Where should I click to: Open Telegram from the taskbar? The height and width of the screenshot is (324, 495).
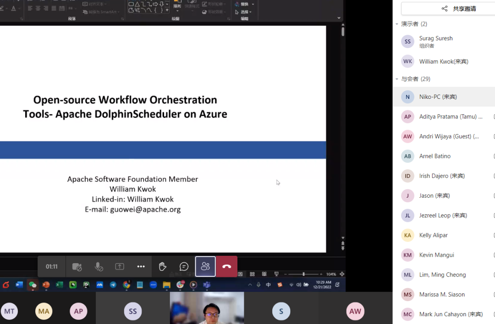pos(113,285)
